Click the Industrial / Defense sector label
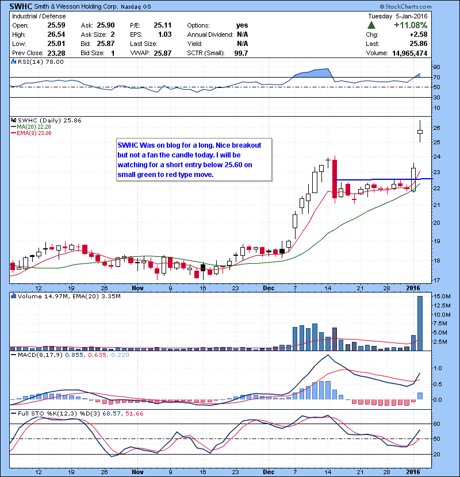 point(39,16)
